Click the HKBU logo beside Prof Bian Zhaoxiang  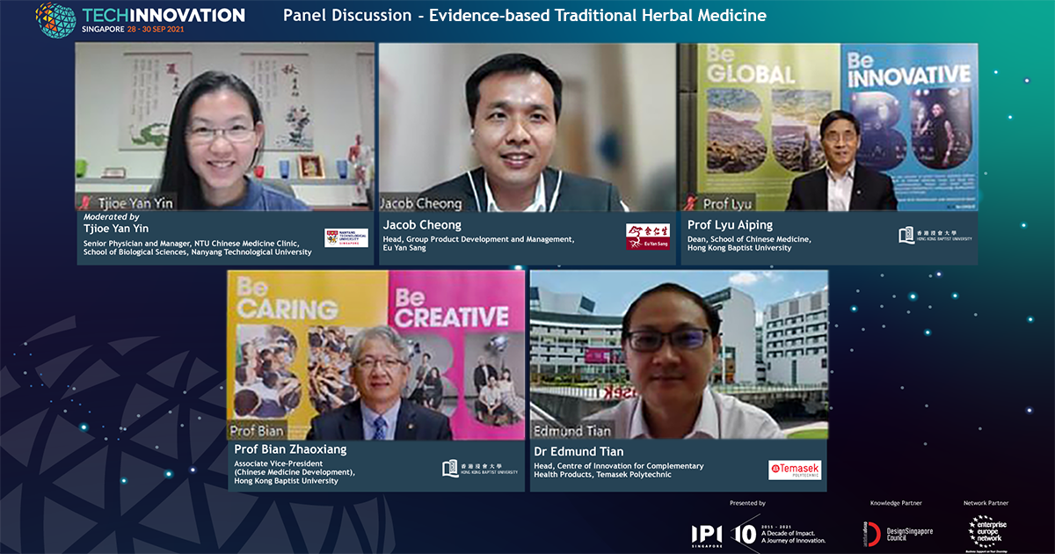pyautogui.click(x=480, y=468)
